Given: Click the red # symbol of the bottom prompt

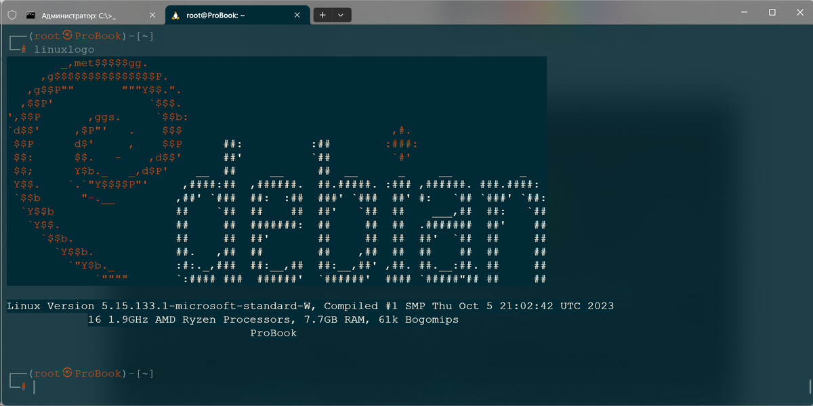Looking at the screenshot, I should [22, 386].
